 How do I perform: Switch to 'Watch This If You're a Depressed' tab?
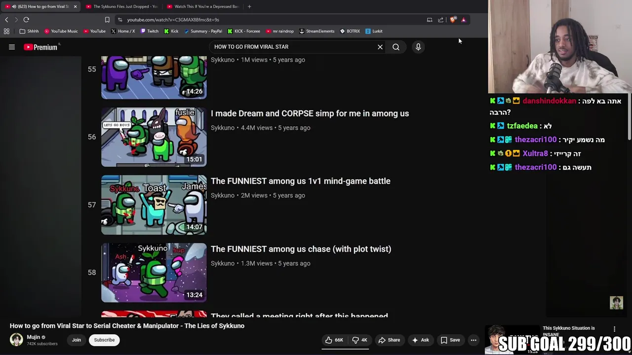coord(202,6)
